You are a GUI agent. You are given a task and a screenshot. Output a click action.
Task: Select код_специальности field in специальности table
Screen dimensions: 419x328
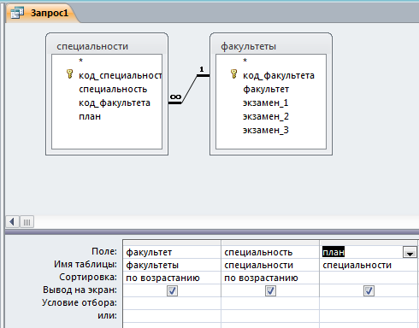pos(121,75)
